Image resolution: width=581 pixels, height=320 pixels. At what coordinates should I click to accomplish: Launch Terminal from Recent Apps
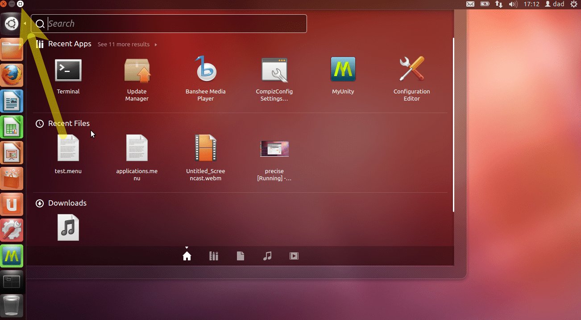(x=68, y=70)
